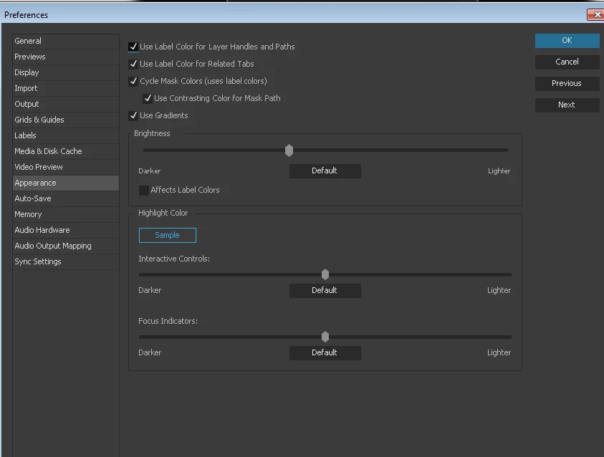Click the Brightness slider handle
Image resolution: width=604 pixels, height=457 pixels.
[x=289, y=150]
